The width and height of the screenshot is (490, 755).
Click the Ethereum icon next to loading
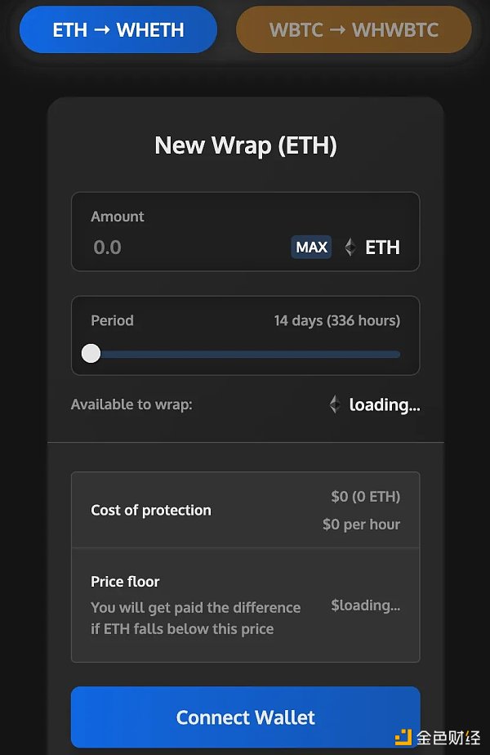334,404
